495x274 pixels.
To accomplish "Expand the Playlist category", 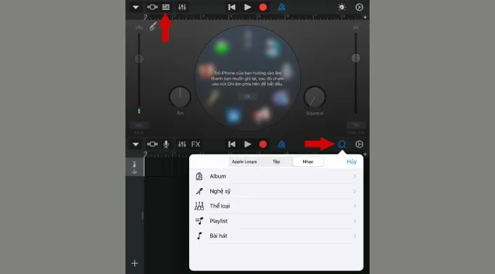I will (275, 221).
